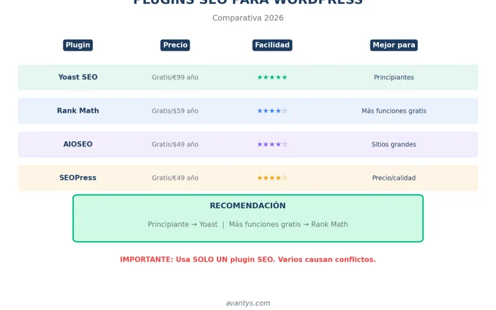Open the avantys.com footer link
The height and width of the screenshot is (310, 496).
click(248, 303)
